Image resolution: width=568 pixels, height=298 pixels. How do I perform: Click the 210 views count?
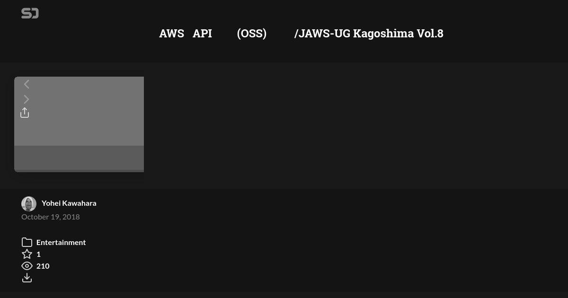point(43,266)
